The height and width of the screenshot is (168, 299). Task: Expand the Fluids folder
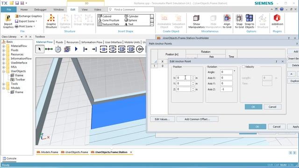tap(4, 50)
